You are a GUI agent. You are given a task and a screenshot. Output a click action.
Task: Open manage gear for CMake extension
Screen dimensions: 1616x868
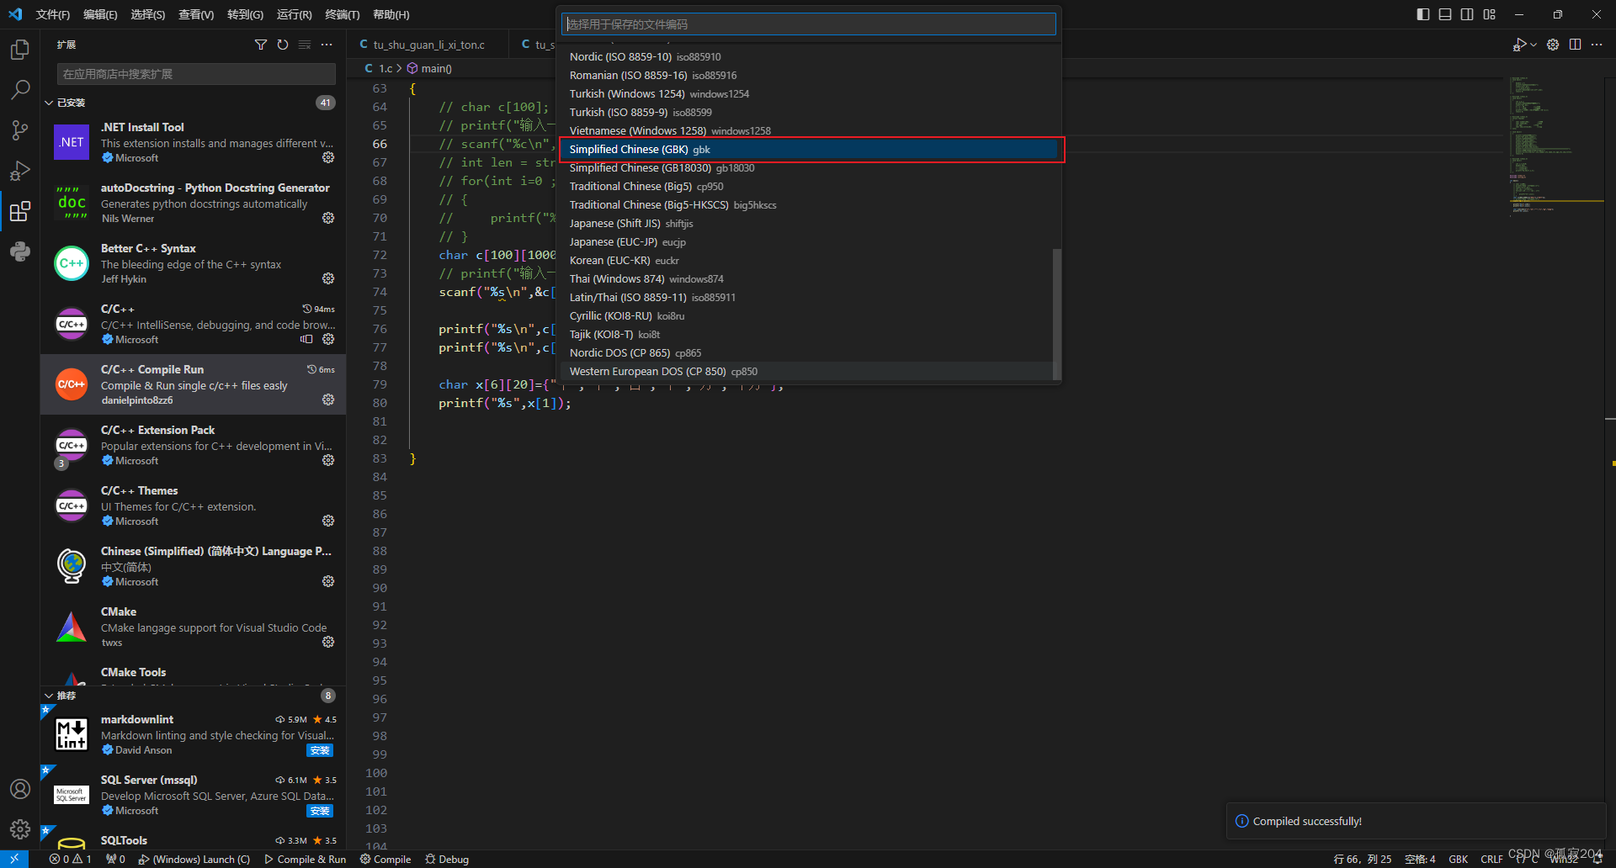[x=328, y=642]
